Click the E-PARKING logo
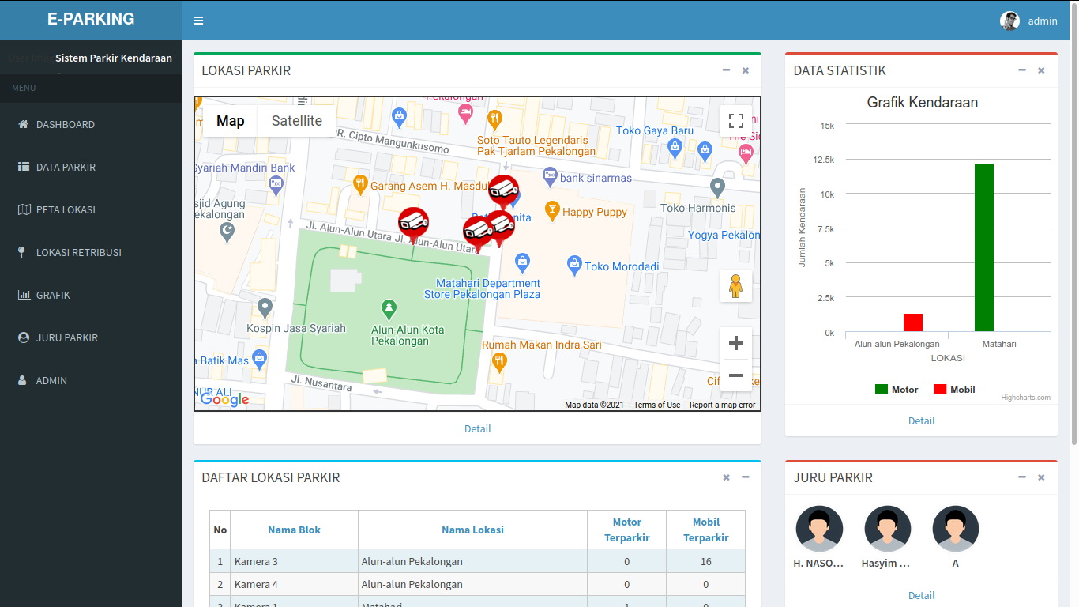 pyautogui.click(x=91, y=19)
